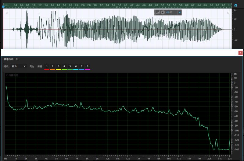Click the % amplitude scale label

[x=235, y=10]
